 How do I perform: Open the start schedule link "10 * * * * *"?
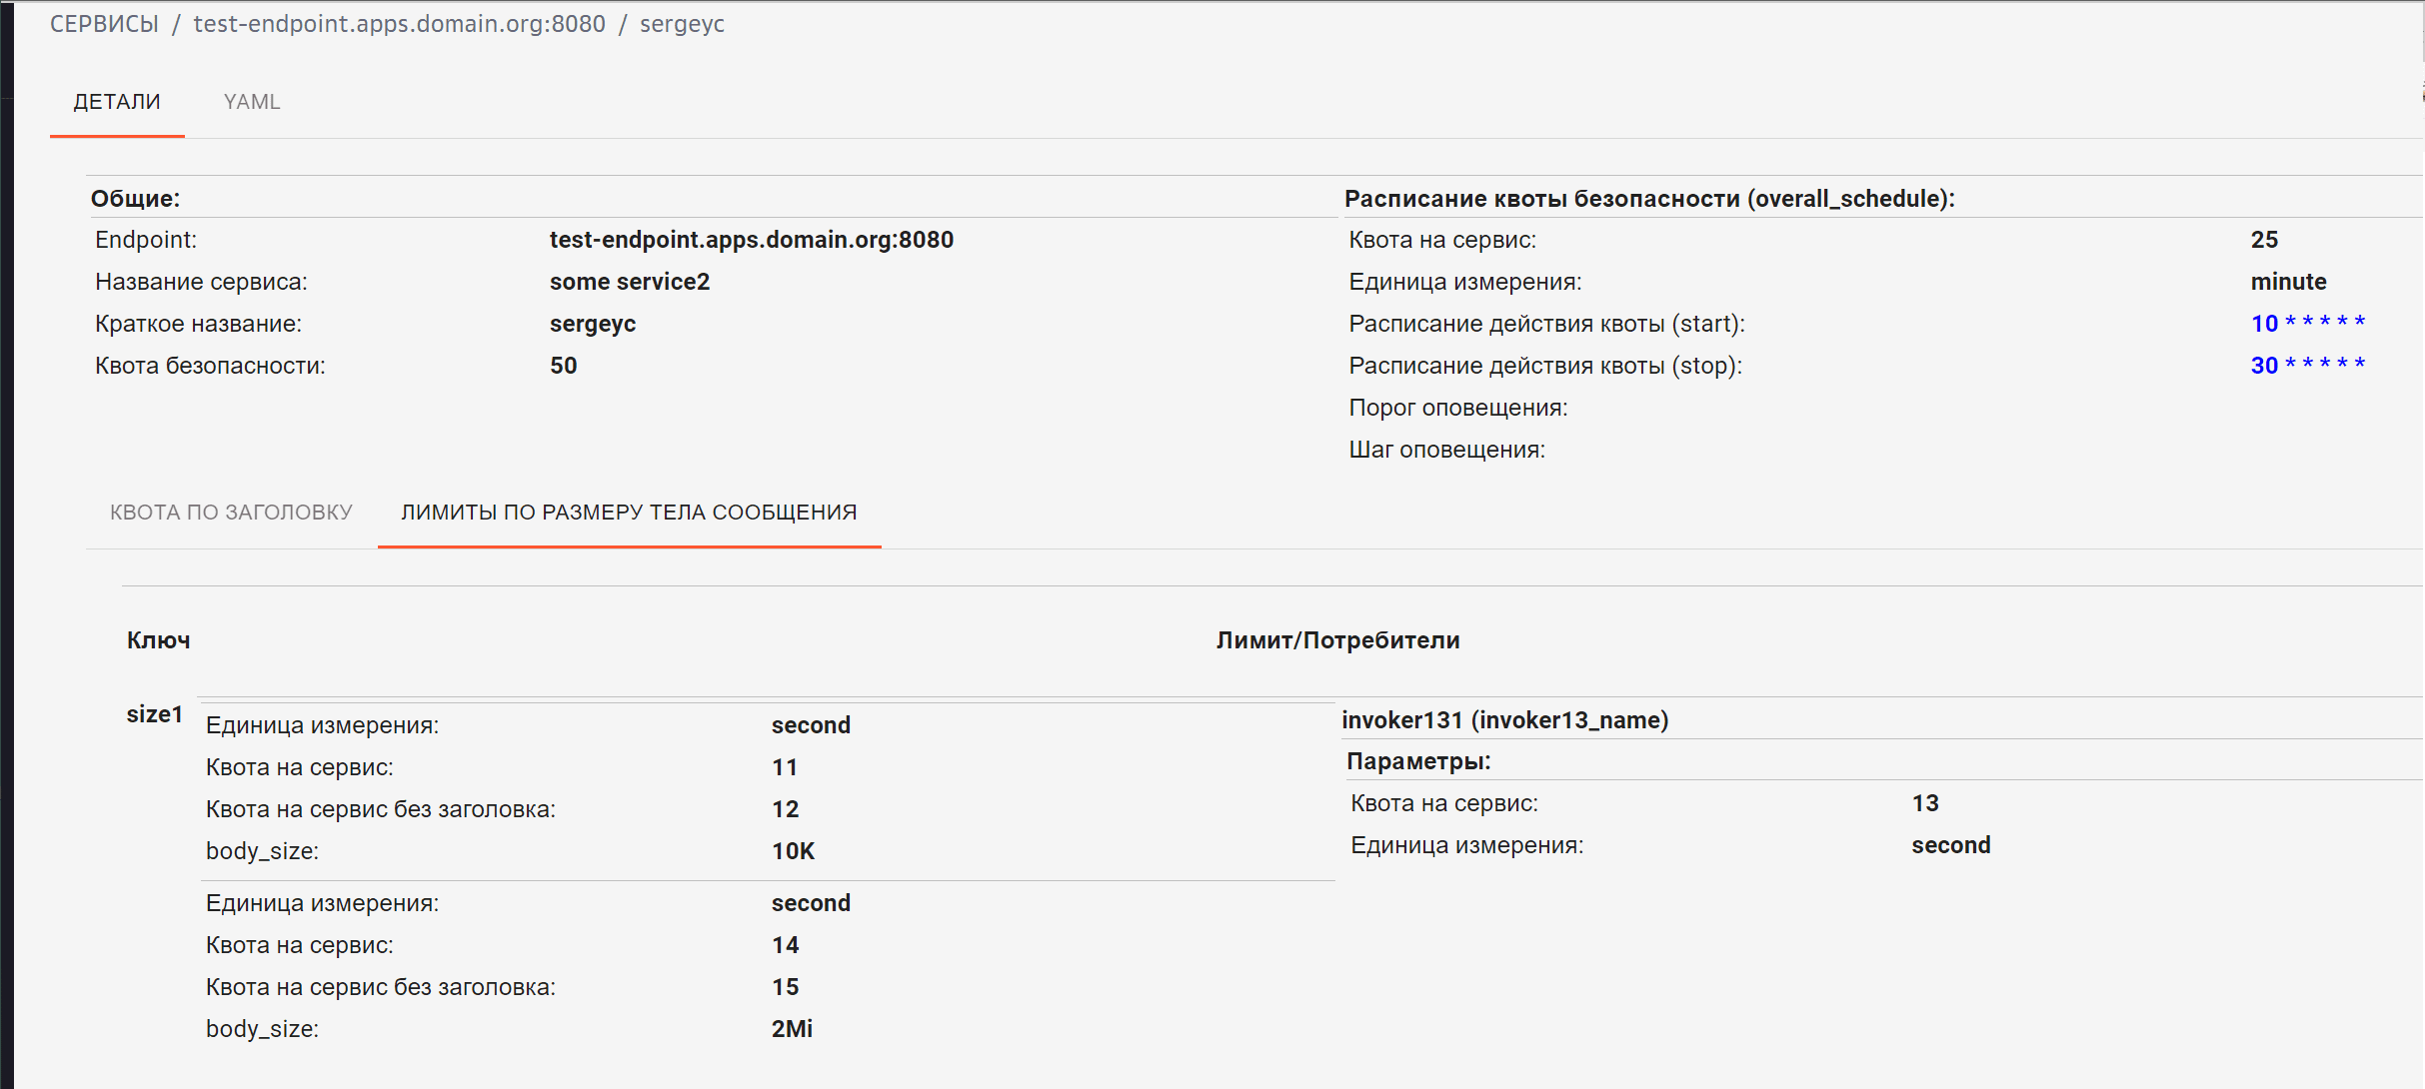2307,324
